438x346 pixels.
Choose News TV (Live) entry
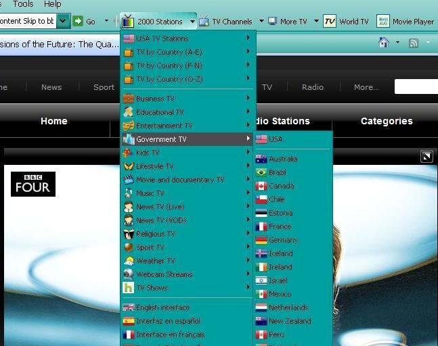click(187, 207)
